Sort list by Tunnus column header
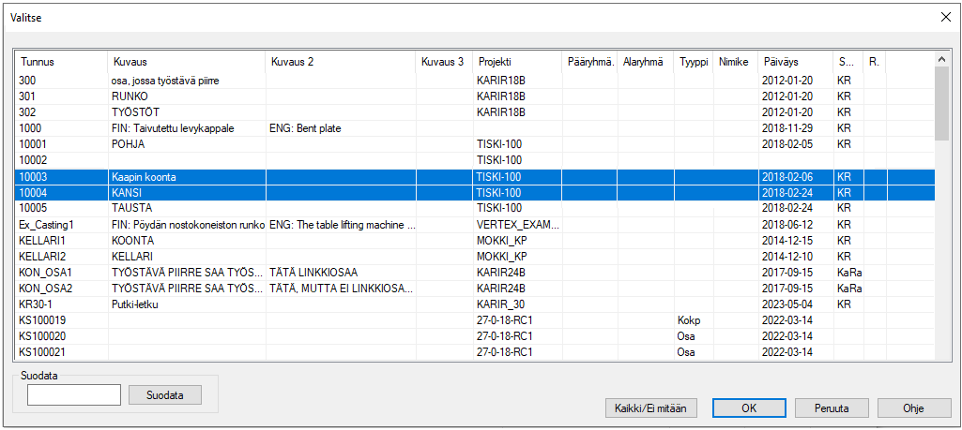The width and height of the screenshot is (962, 430). pos(61,62)
